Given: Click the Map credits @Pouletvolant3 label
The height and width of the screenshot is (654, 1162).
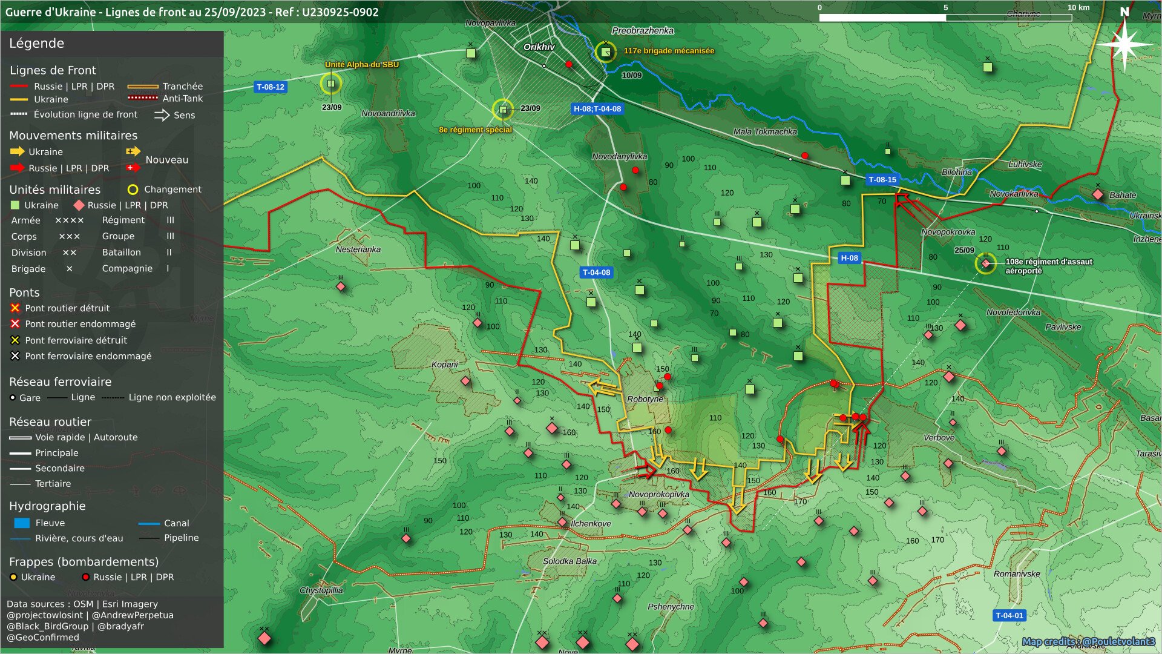Looking at the screenshot, I should (x=1089, y=641).
